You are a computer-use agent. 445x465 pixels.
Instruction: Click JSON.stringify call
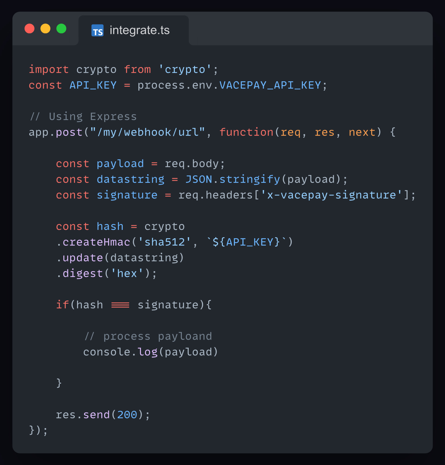tap(233, 179)
